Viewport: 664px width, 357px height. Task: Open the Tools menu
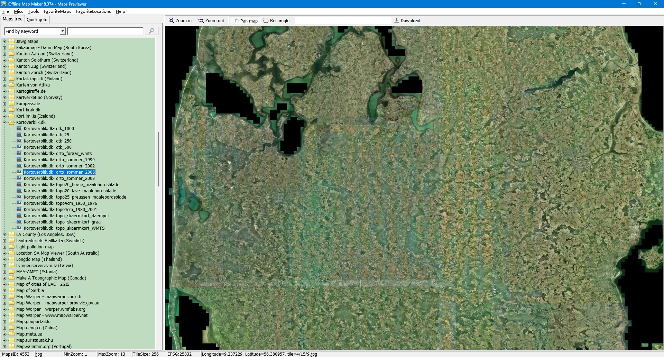33,11
